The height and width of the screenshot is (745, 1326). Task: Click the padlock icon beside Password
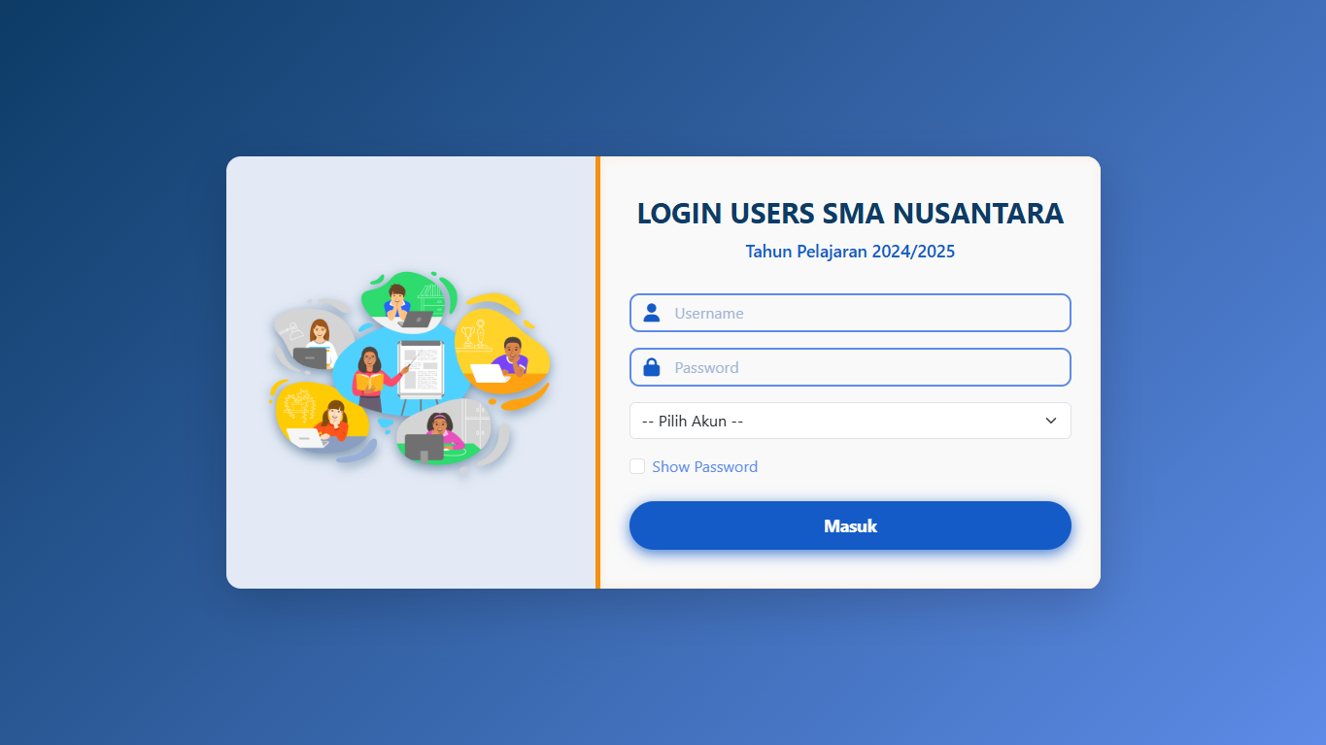pyautogui.click(x=652, y=367)
